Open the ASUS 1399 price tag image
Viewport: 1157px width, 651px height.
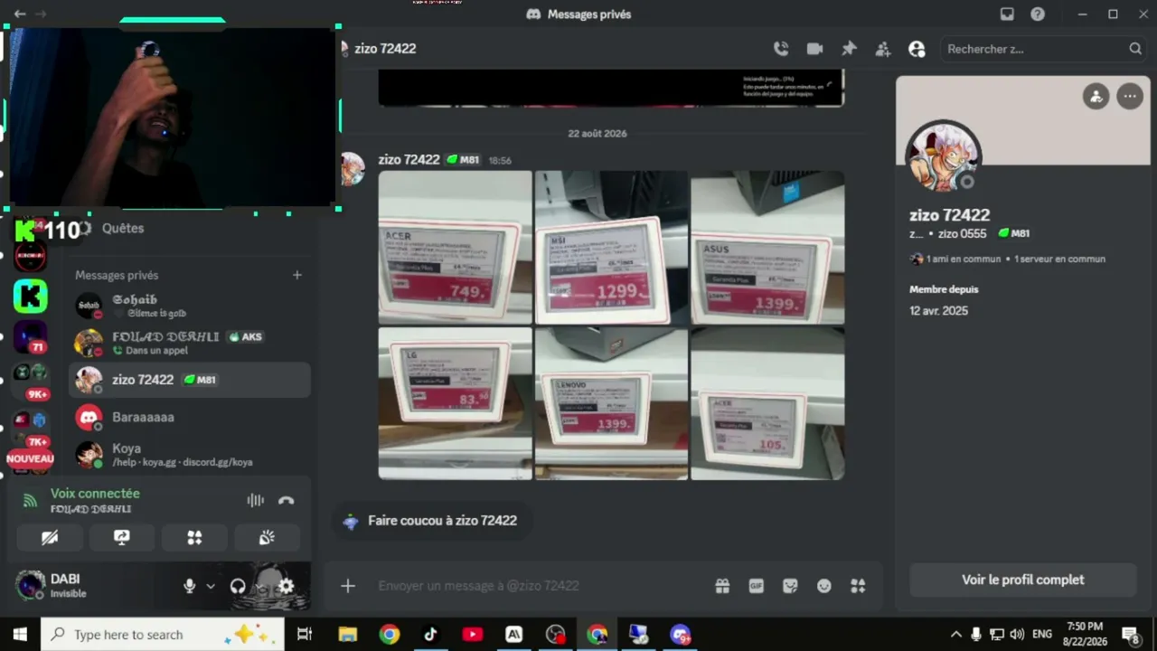[x=767, y=247]
